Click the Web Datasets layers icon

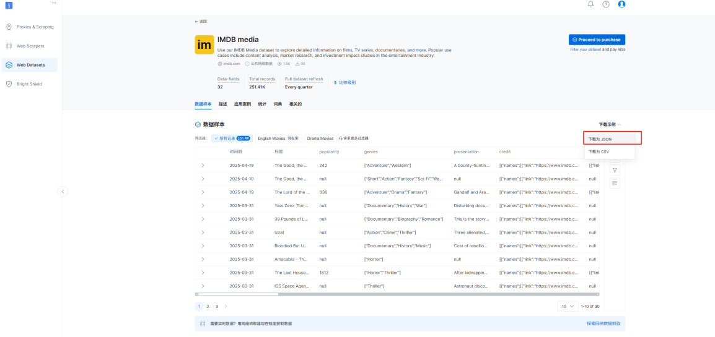pyautogui.click(x=9, y=65)
